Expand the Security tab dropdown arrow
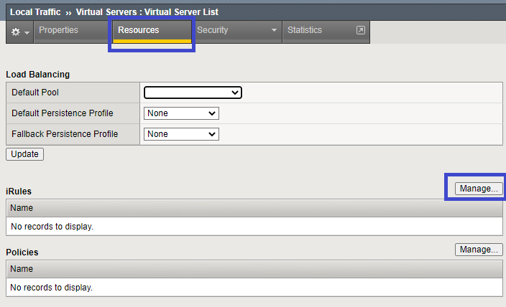 coord(274,31)
